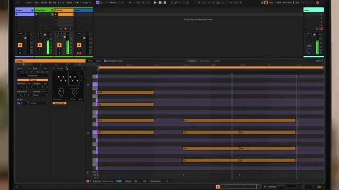Click the red Stop All Clips button

321,28
